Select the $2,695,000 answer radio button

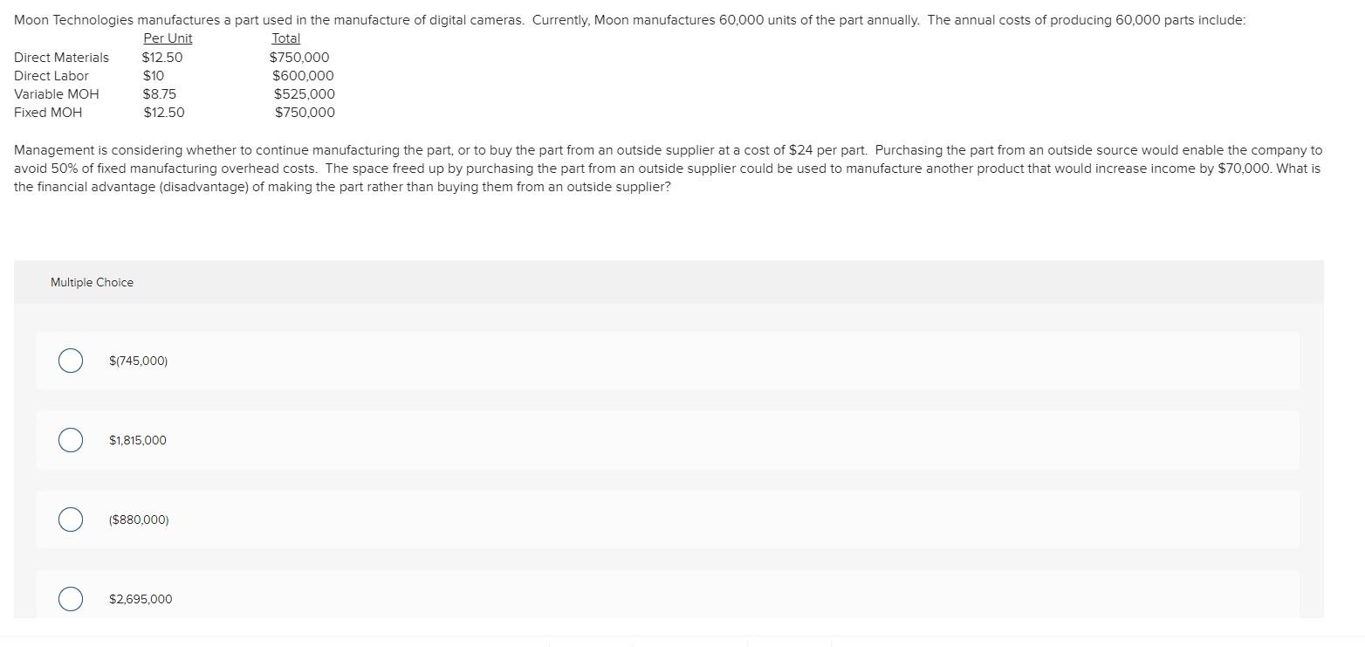[71, 599]
